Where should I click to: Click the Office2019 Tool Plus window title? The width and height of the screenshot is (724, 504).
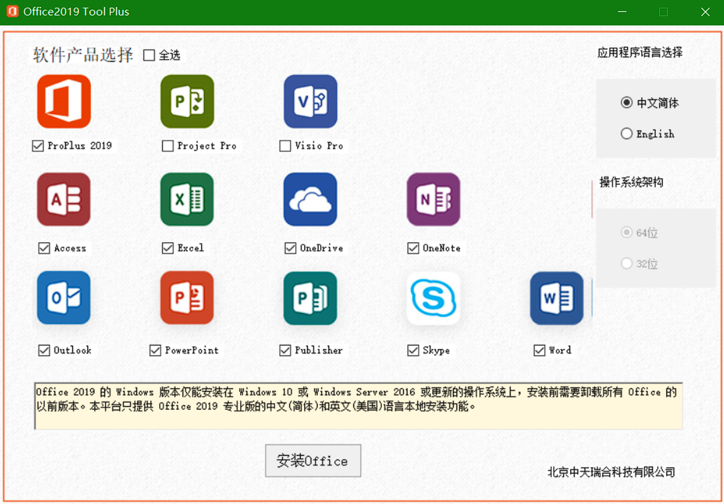click(76, 12)
